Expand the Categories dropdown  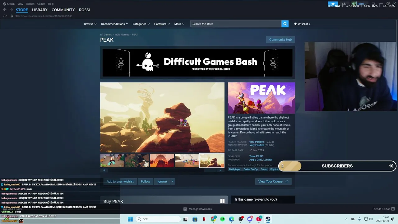[141, 24]
